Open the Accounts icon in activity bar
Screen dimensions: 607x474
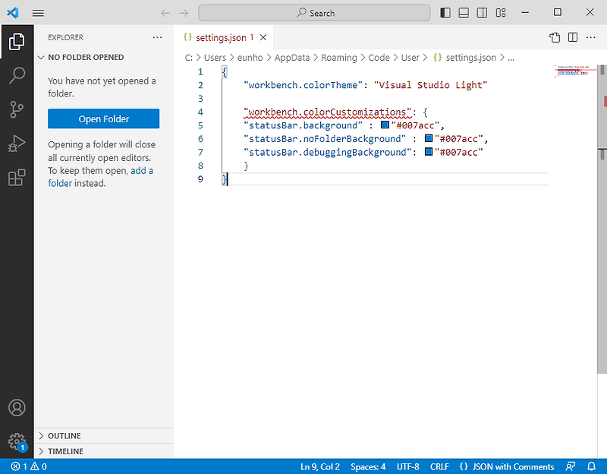pyautogui.click(x=17, y=407)
